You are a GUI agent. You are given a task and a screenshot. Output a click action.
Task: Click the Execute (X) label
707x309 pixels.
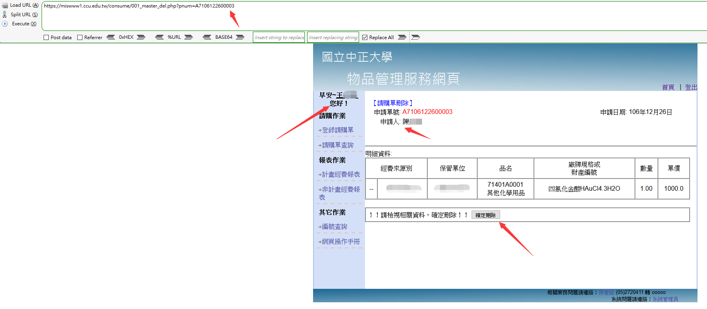(x=24, y=24)
